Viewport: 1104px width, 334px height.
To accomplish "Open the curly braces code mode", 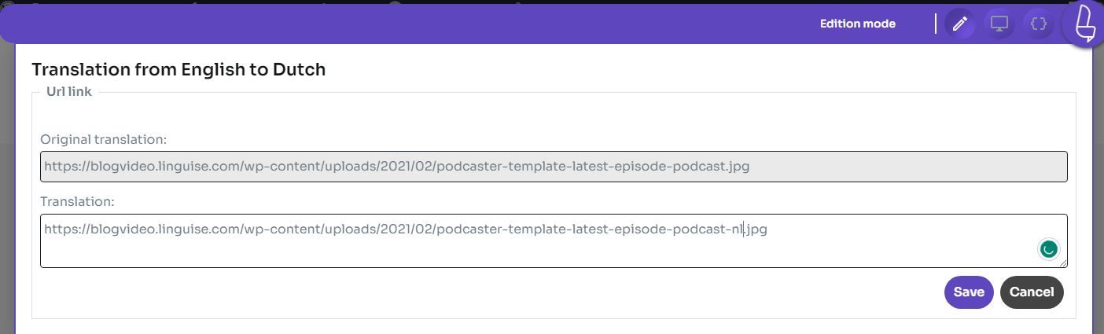I will pyautogui.click(x=1038, y=24).
